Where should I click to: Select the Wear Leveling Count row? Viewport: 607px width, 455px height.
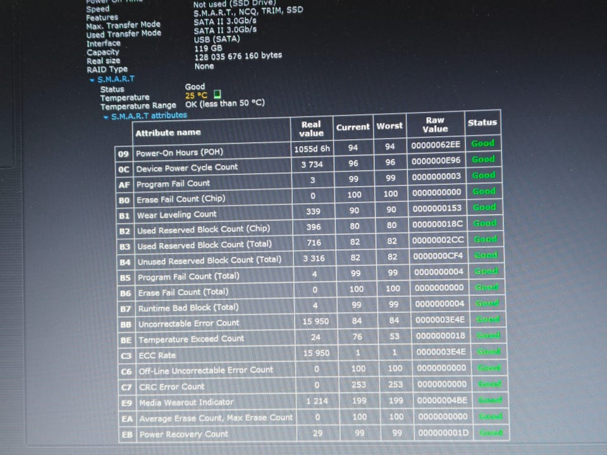pyautogui.click(x=310, y=211)
